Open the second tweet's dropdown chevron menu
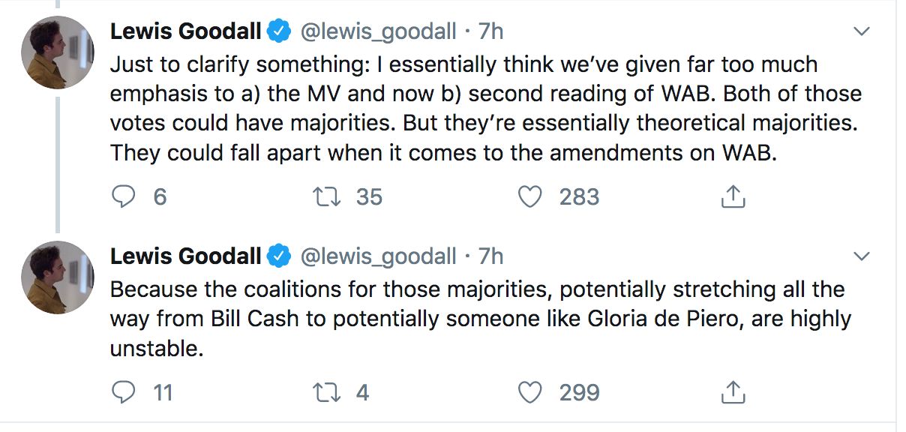Screen dimensions: 906x432 pos(862,256)
